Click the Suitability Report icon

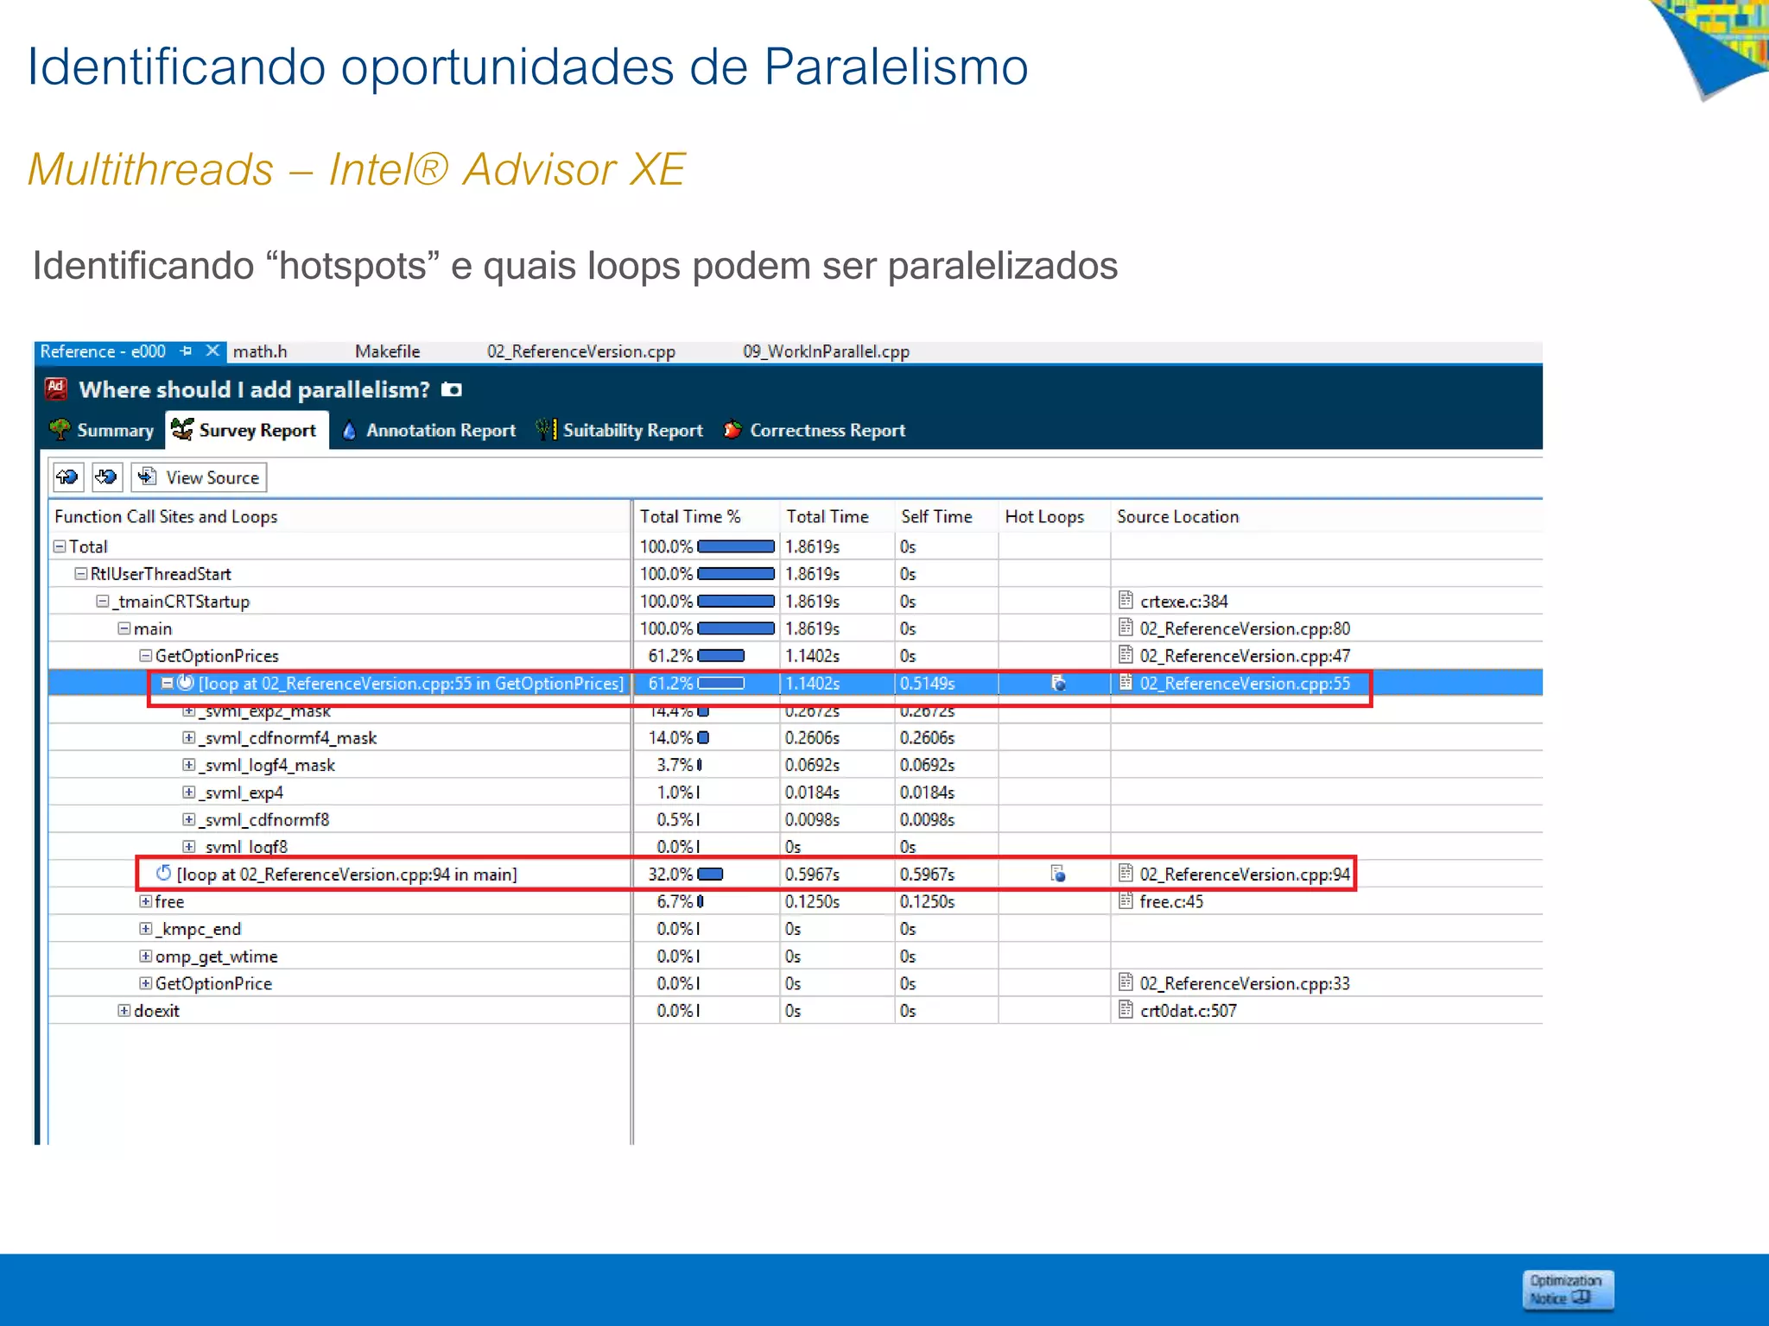pos(546,429)
